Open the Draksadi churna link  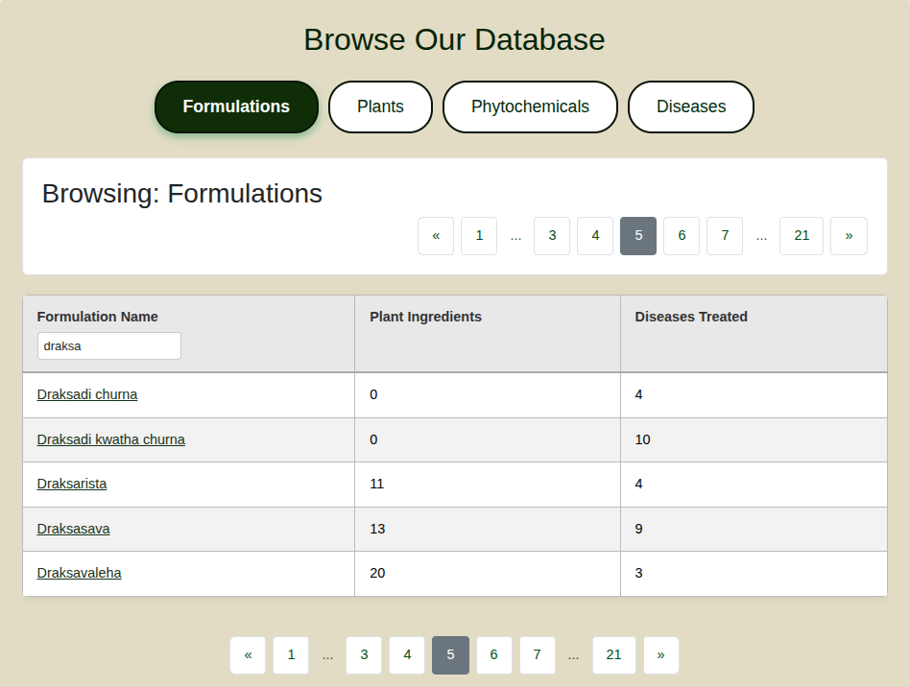[87, 394]
